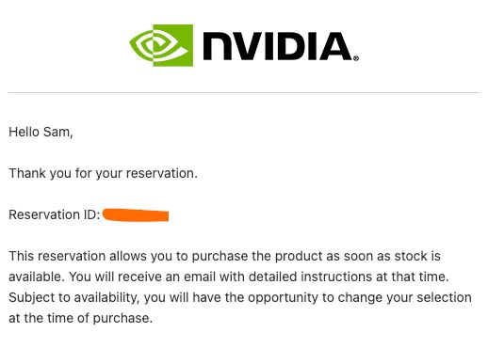
Task: Click the 'Reservation ID:' label
Action: pos(55,214)
